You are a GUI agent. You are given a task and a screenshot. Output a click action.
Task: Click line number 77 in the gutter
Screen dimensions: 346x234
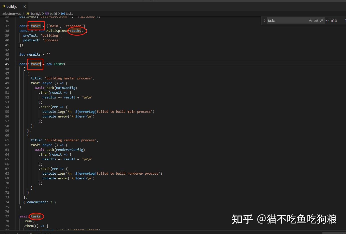(x=7, y=216)
